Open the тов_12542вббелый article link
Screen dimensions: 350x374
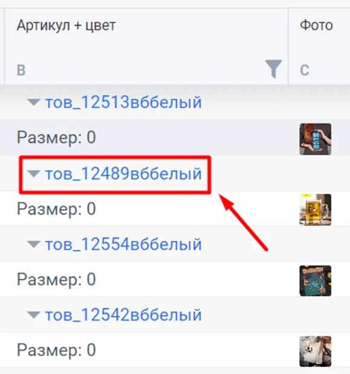pyautogui.click(x=123, y=315)
